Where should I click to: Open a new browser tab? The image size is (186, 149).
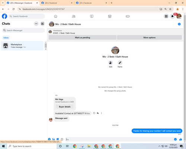pos(112,3)
